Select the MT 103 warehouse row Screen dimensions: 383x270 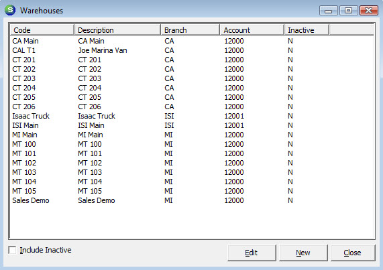click(x=192, y=172)
